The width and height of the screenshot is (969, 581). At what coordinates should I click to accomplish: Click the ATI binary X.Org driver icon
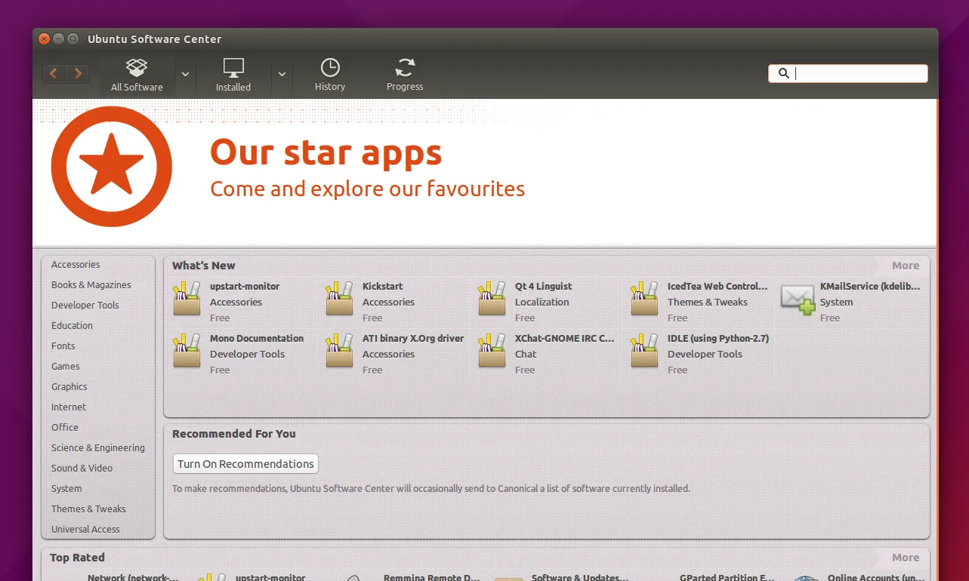point(339,351)
